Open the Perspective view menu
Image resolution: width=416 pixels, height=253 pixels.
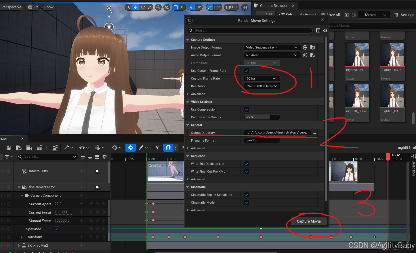pyautogui.click(x=12, y=7)
